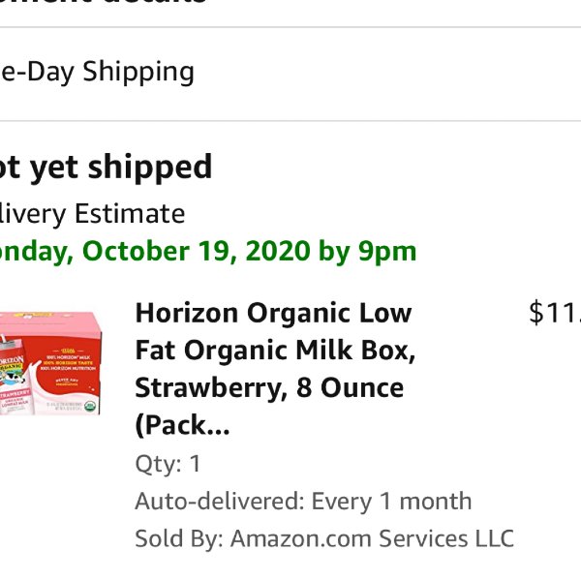
Task: Click the 'Fat Organic Milk Box,' title line
Action: coord(275,351)
